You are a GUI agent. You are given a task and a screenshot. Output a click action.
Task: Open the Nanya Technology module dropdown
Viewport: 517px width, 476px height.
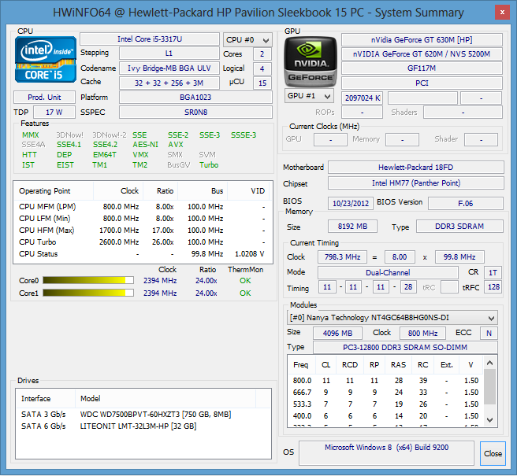pos(392,317)
